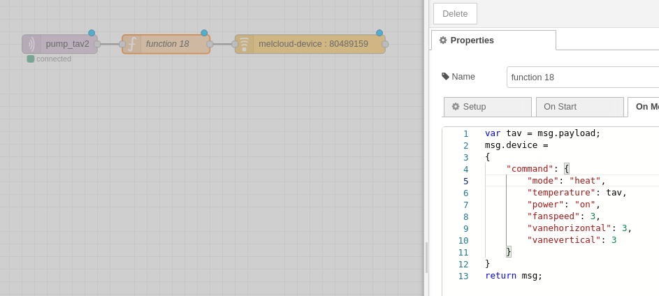Screen dimensions: 659x296
Task: Select the function 18 node
Action: pyautogui.click(x=166, y=44)
